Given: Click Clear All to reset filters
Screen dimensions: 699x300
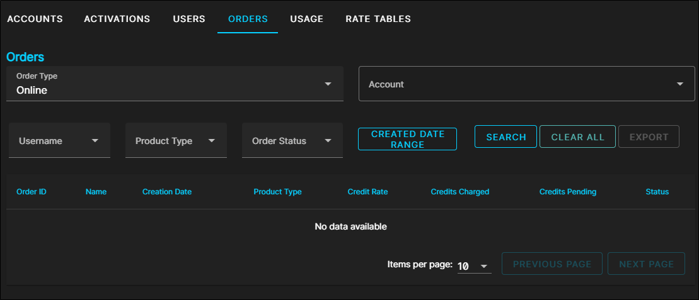Looking at the screenshot, I should pyautogui.click(x=577, y=137).
